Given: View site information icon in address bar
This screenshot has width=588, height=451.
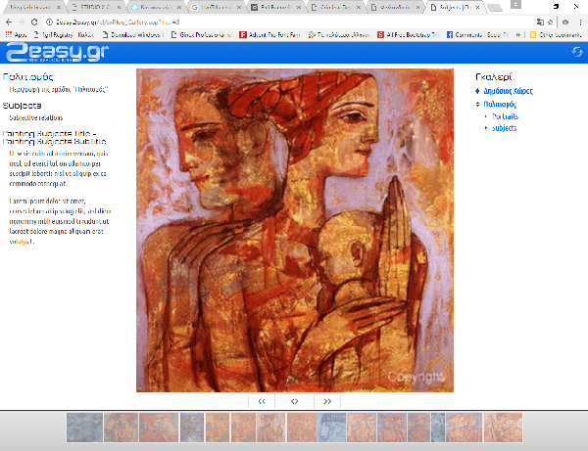Looking at the screenshot, I should click(49, 23).
